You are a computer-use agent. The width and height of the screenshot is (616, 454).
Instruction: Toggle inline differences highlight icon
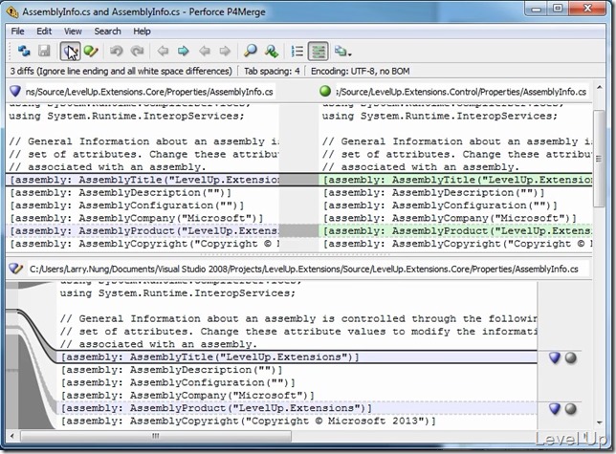click(319, 52)
